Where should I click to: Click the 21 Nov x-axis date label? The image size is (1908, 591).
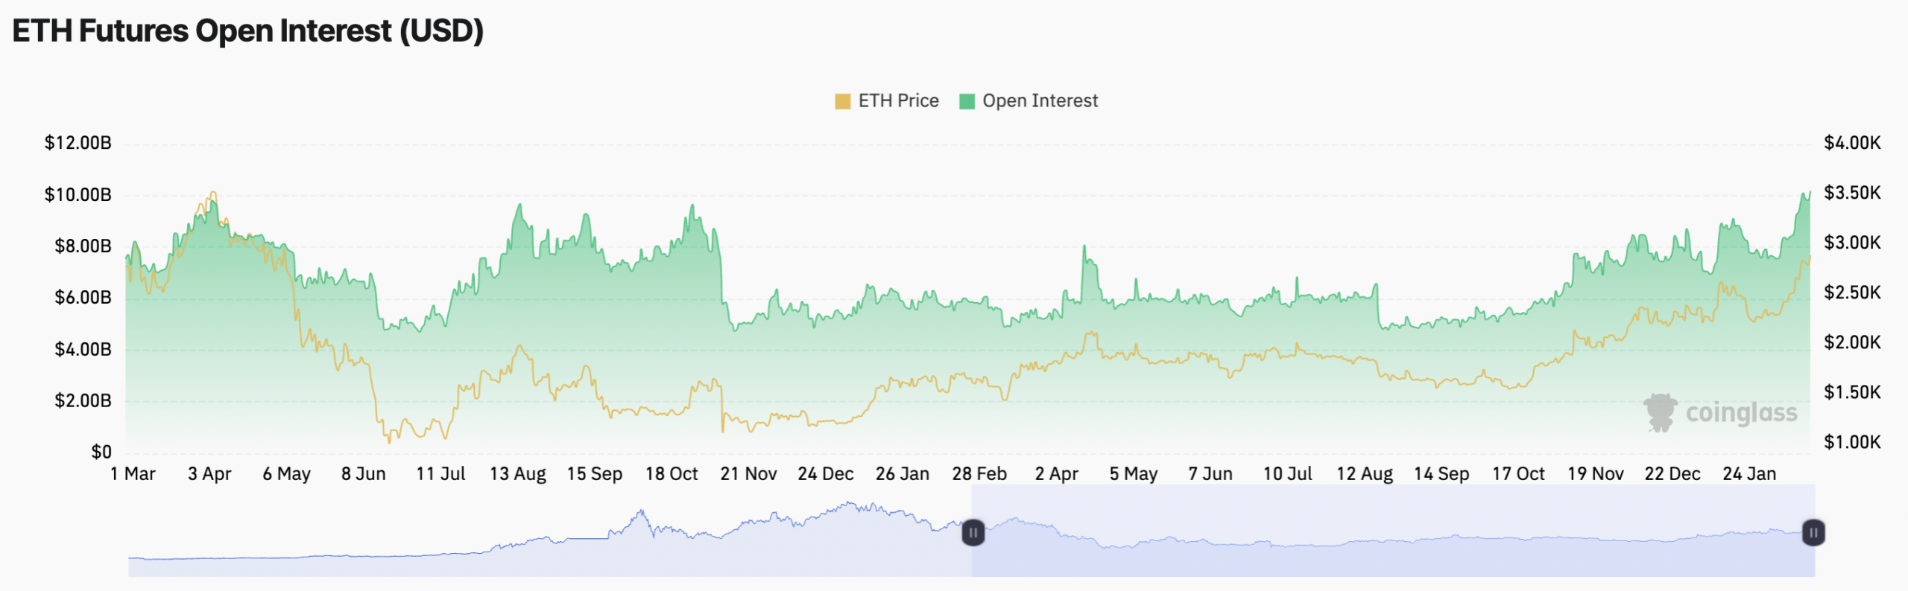coord(748,473)
